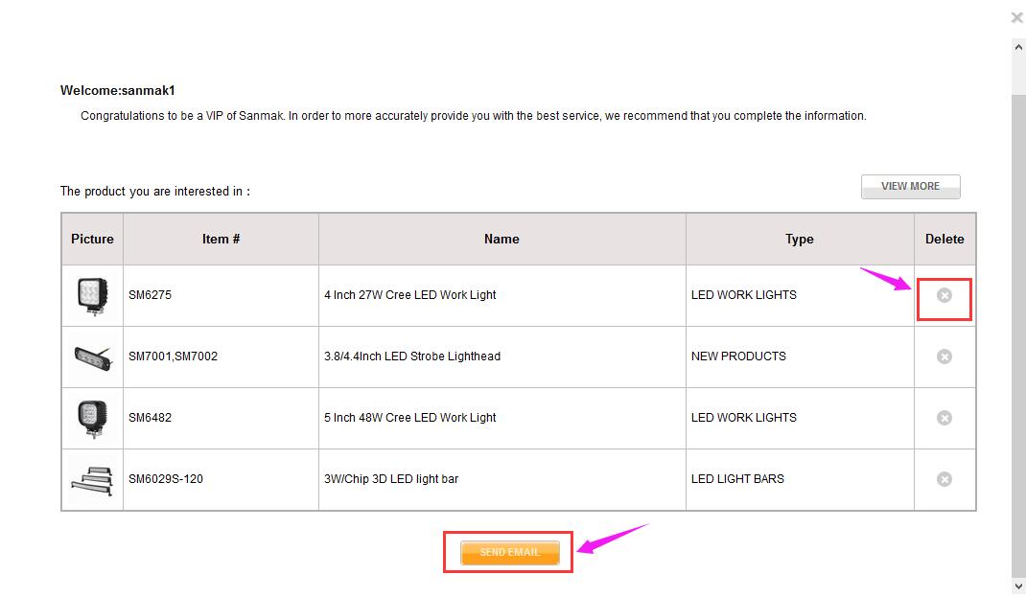The height and width of the screenshot is (598, 1026).
Task: Select the Type column header
Action: [x=800, y=239]
